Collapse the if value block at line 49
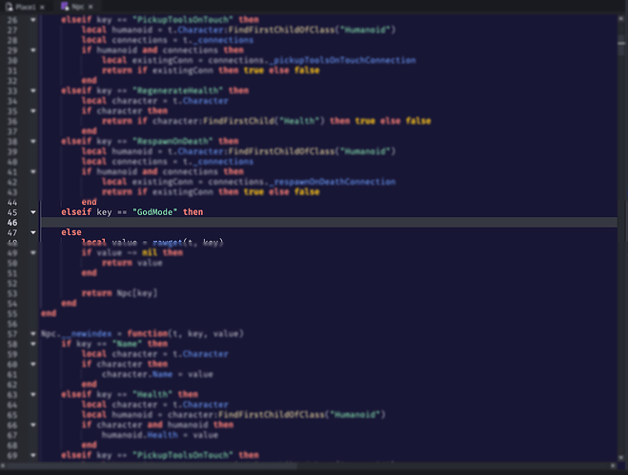The image size is (628, 475). click(33, 252)
